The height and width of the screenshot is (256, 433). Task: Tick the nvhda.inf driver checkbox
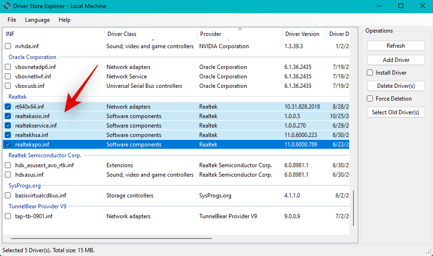coord(8,46)
